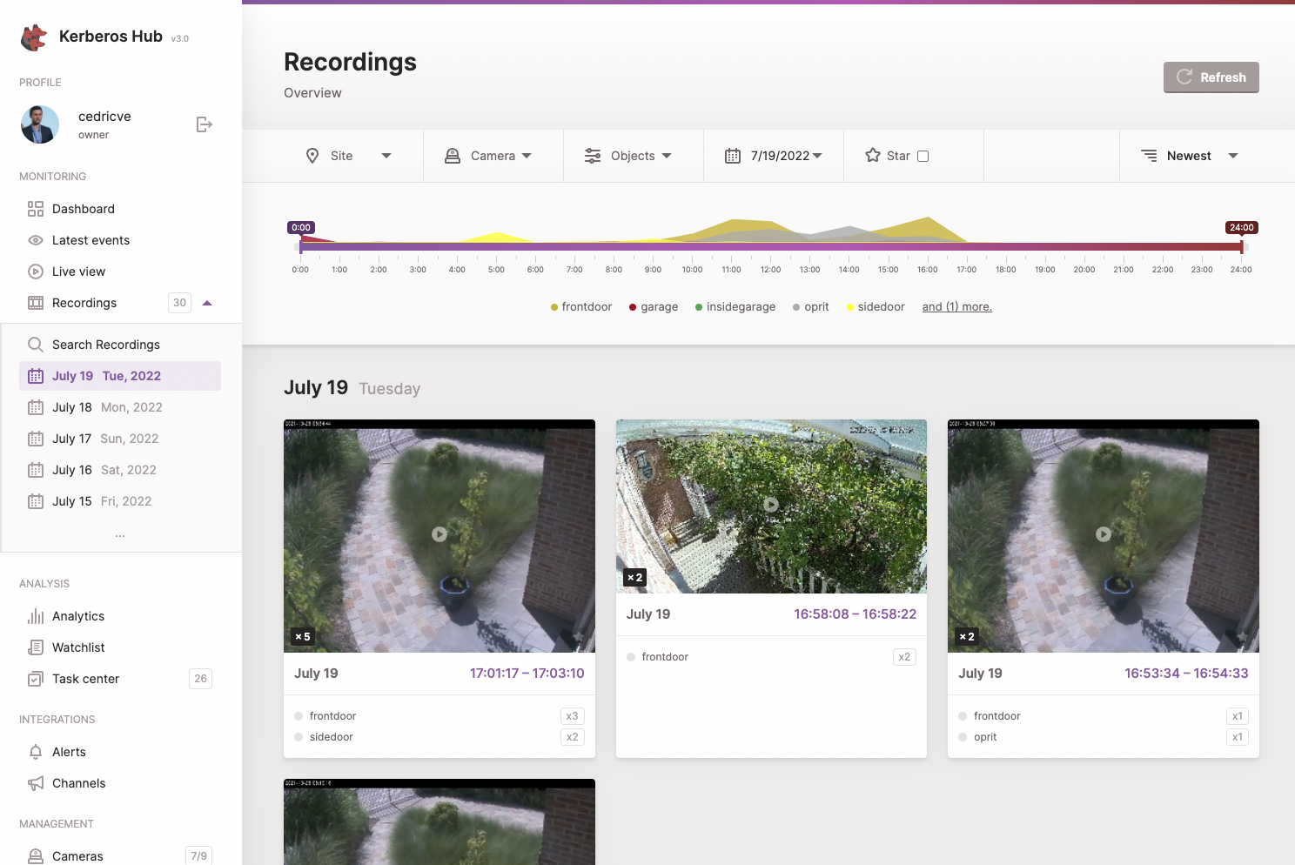Click the Kerberos Hub logo icon
Image resolution: width=1295 pixels, height=865 pixels.
tap(34, 37)
